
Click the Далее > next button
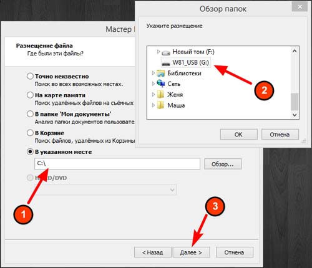pyautogui.click(x=191, y=252)
